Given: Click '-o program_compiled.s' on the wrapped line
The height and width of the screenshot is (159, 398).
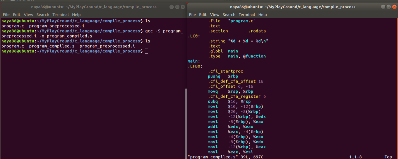Looking at the screenshot, I should tap(66, 36).
